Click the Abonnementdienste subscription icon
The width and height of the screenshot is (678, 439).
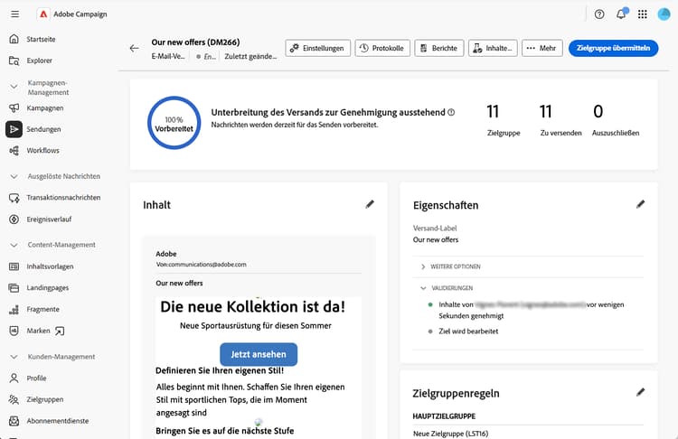tap(14, 420)
